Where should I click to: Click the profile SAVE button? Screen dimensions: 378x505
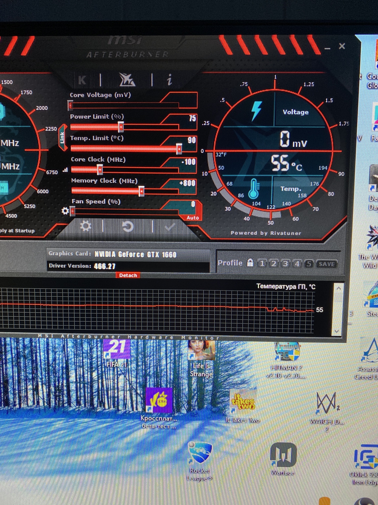click(326, 264)
